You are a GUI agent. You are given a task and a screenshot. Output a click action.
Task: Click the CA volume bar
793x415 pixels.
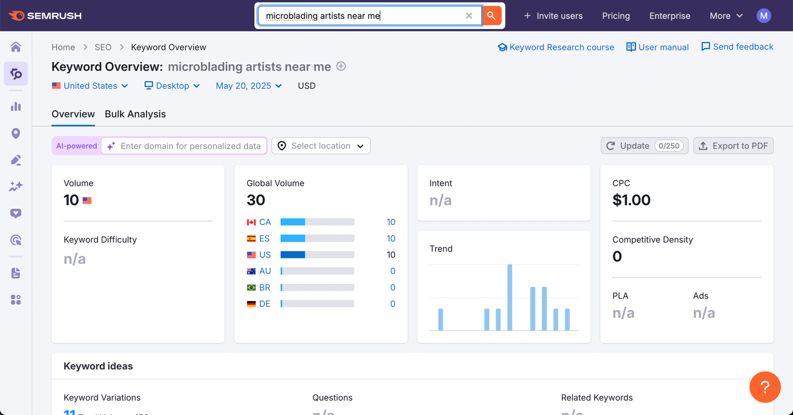coord(317,222)
